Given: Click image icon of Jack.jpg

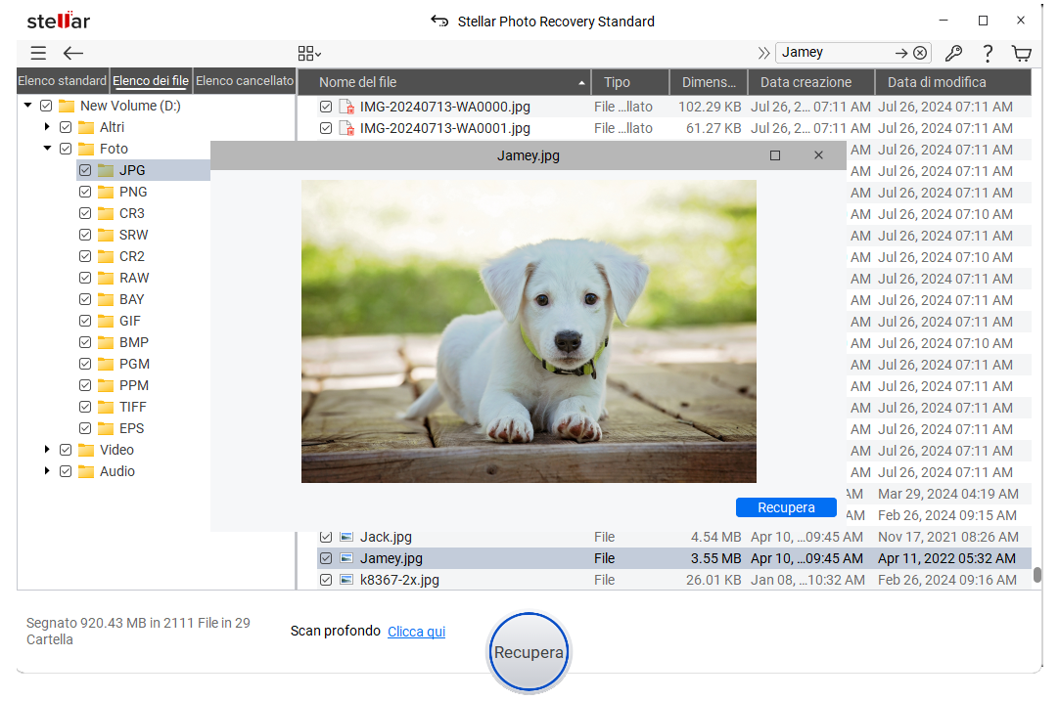Looking at the screenshot, I should click(x=346, y=537).
